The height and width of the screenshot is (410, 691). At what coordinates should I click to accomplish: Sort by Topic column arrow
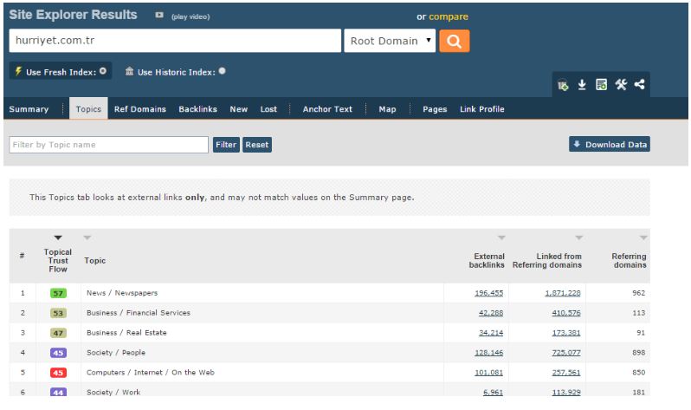(87, 238)
